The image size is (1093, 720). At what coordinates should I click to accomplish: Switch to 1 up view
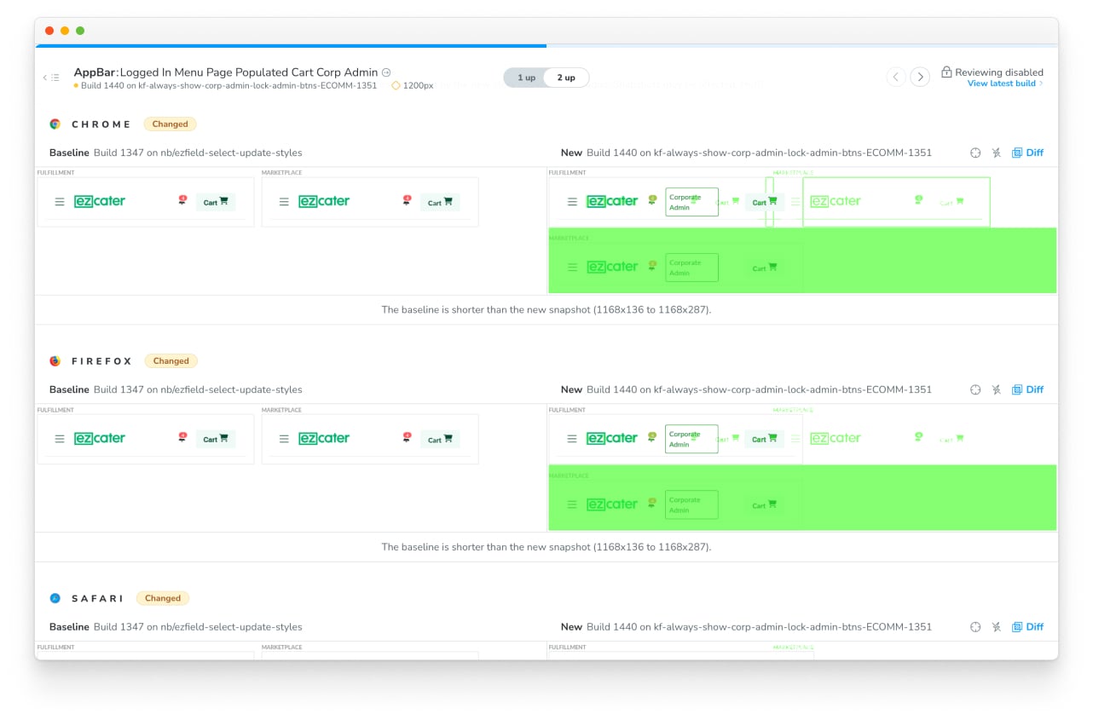526,78
